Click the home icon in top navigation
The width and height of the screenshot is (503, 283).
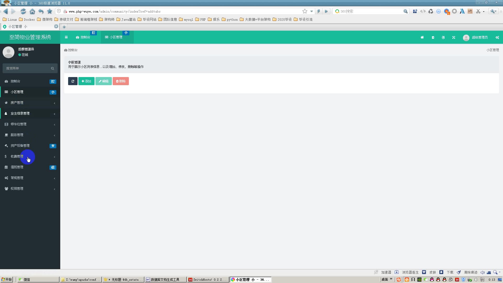(422, 37)
